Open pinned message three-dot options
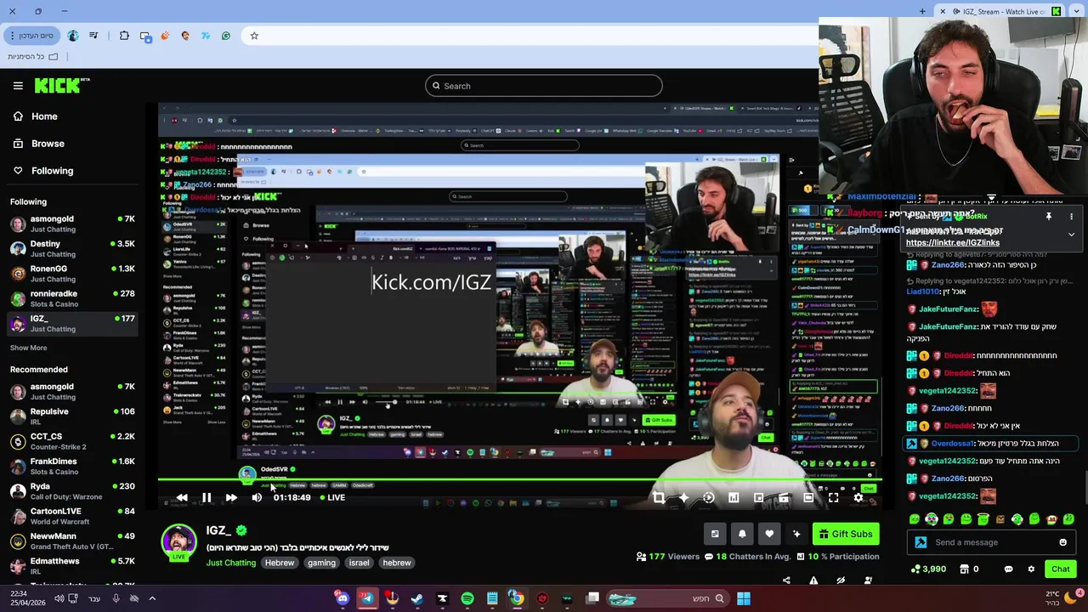The height and width of the screenshot is (612, 1088). click(1071, 217)
